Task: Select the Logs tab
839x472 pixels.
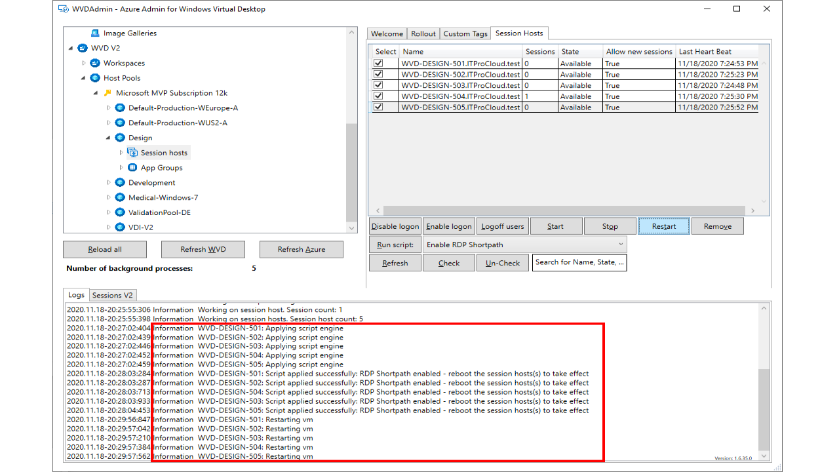Action: [76, 295]
